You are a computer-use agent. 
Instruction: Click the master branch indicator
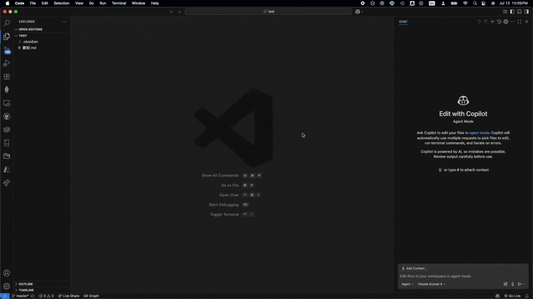(x=20, y=296)
